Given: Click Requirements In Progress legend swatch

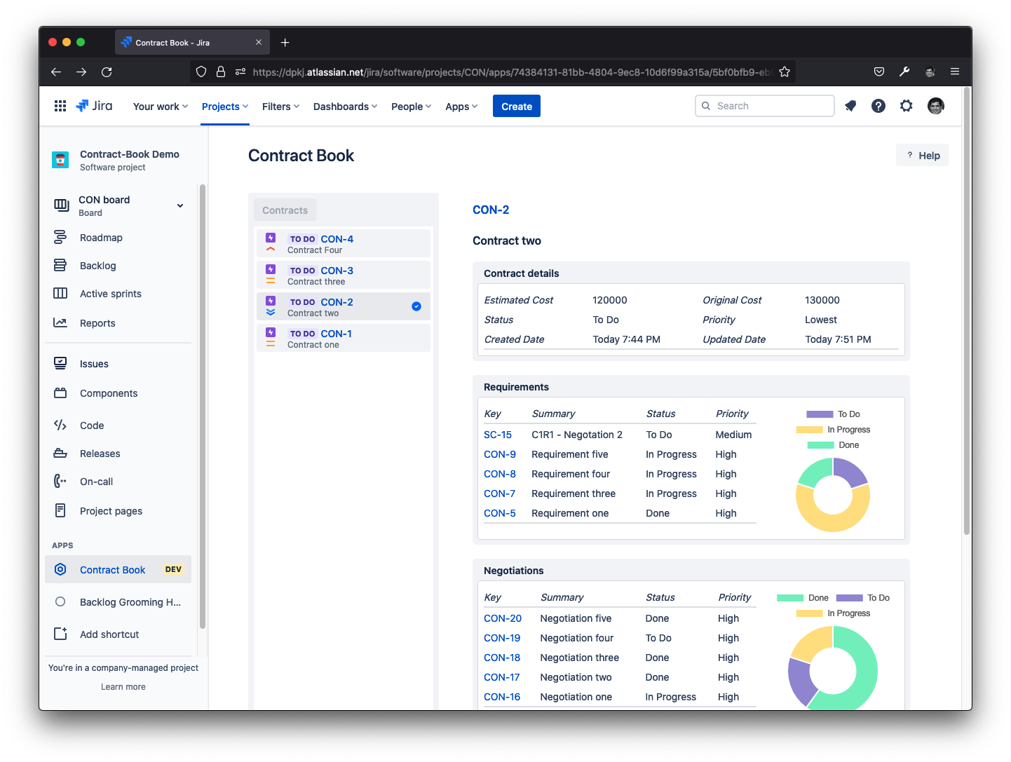Looking at the screenshot, I should click(x=810, y=430).
